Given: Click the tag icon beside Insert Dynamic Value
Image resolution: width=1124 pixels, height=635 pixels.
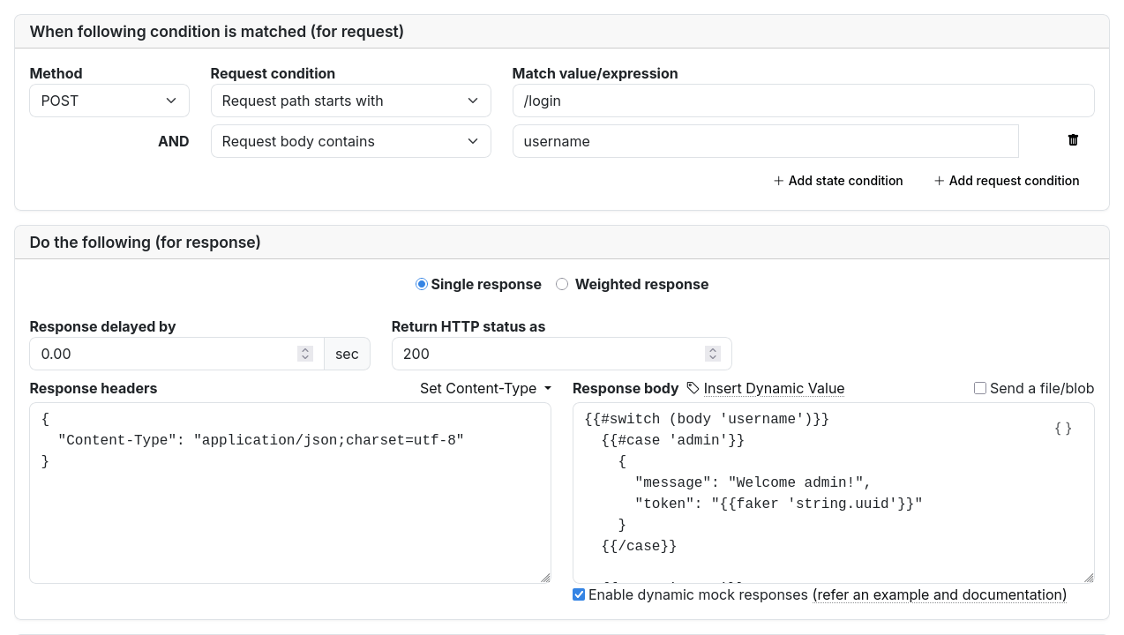Looking at the screenshot, I should (x=693, y=388).
